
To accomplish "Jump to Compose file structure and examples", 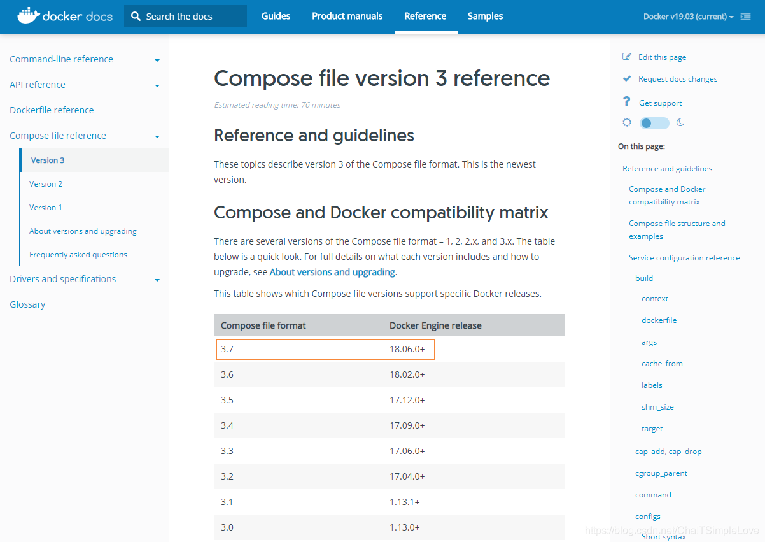I will 677,230.
